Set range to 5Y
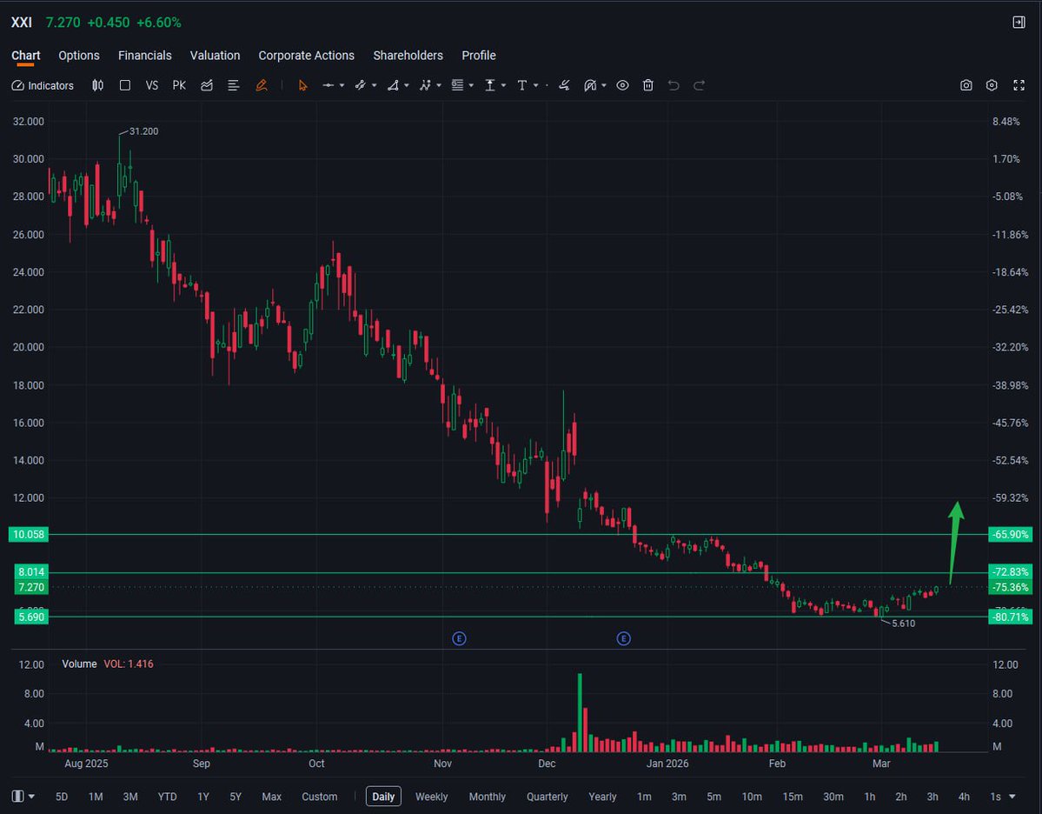The image size is (1042, 814). click(236, 796)
